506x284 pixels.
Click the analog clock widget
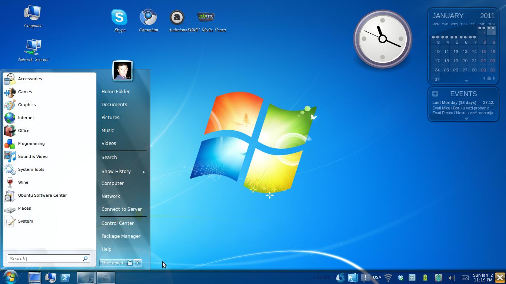point(383,39)
